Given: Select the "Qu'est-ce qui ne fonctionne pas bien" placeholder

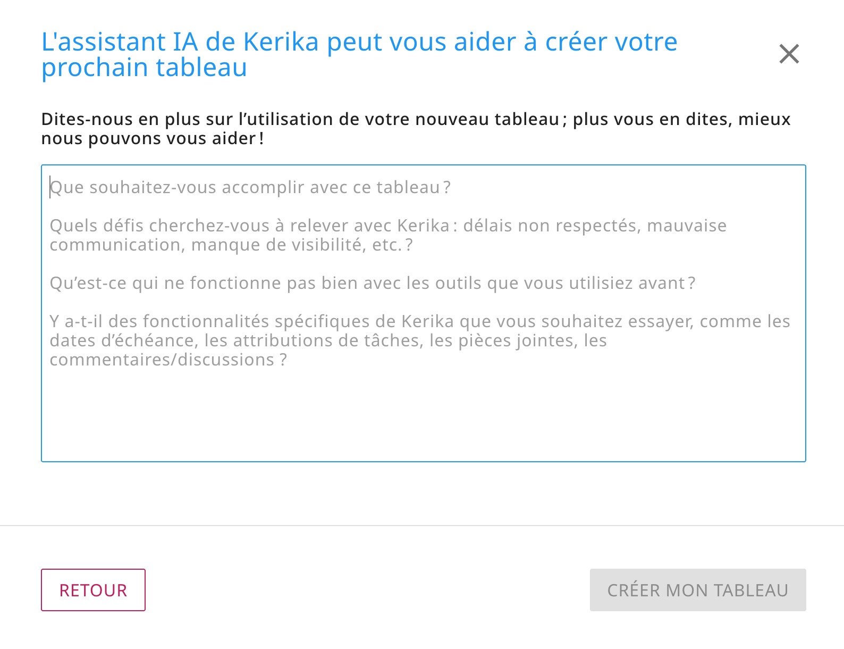Looking at the screenshot, I should pos(372,284).
